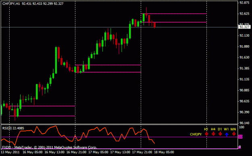
Task: Click the yellow CHFJPY label in the RSI panel
Action: [196, 134]
